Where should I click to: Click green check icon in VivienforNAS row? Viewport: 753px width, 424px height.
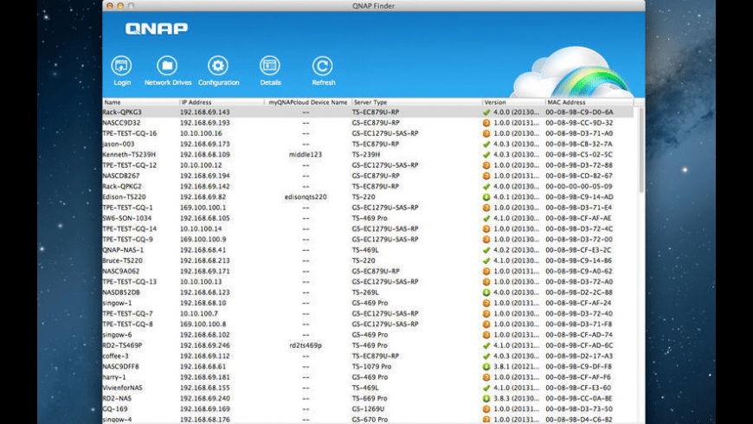tap(486, 388)
